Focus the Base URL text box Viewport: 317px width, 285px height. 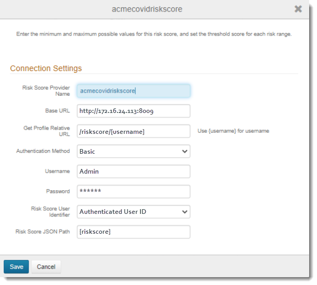point(133,111)
